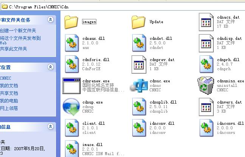Click the cdndisp.dat file name

(x=229, y=38)
